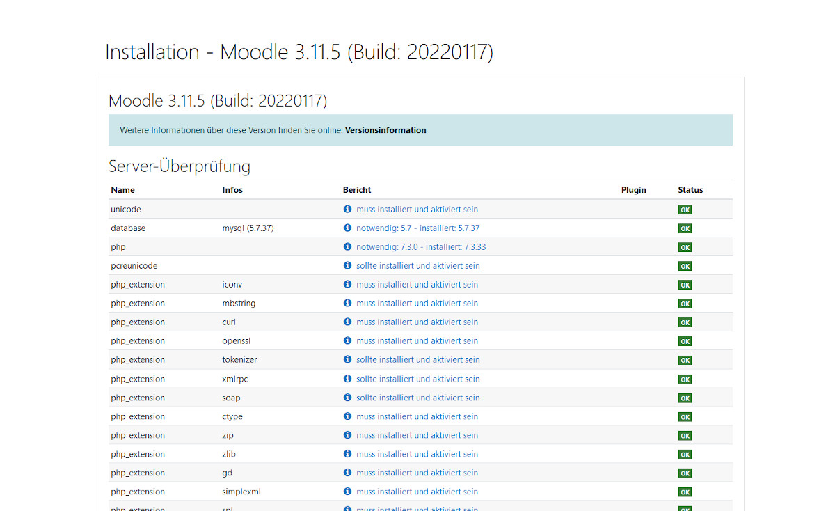Click the info icon in tokenizer row
835x511 pixels.
pyautogui.click(x=348, y=359)
